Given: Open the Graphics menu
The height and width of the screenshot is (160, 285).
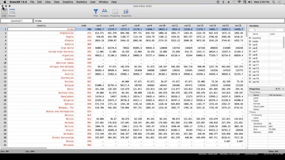Looking at the screenshot, I should tap(68, 2).
